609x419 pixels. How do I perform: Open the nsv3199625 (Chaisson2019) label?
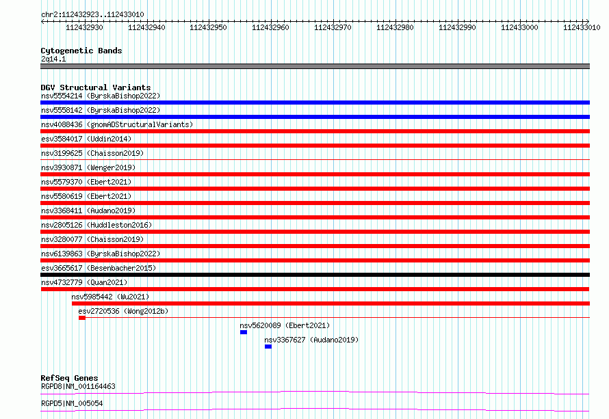[x=92, y=153]
